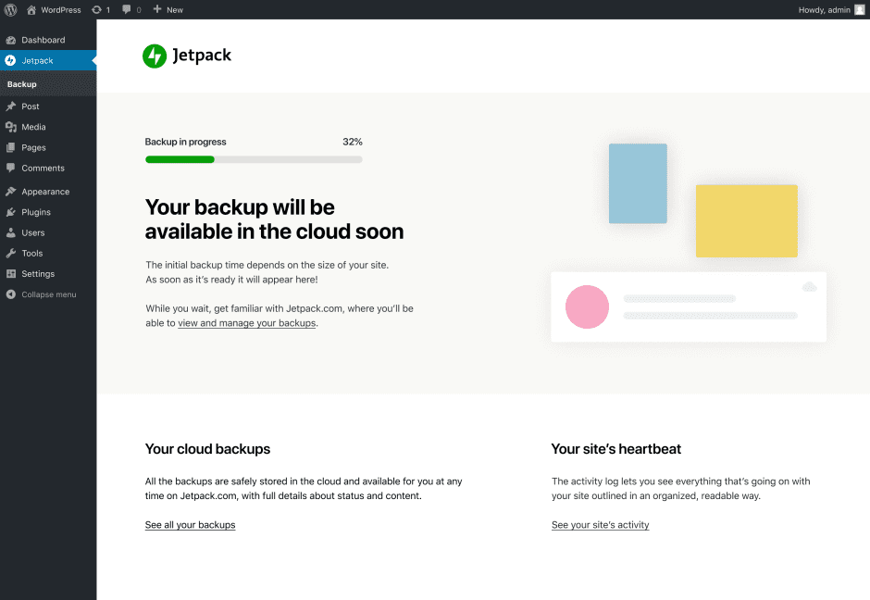
Task: Open the Settings menu
Action: pos(48,274)
